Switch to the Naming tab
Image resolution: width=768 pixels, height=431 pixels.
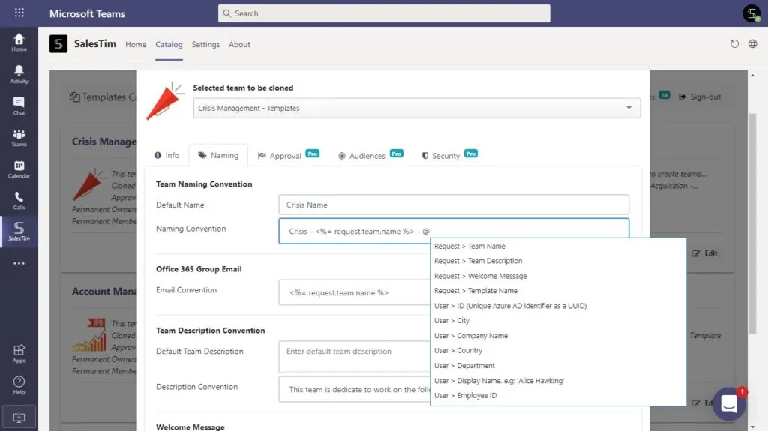218,155
